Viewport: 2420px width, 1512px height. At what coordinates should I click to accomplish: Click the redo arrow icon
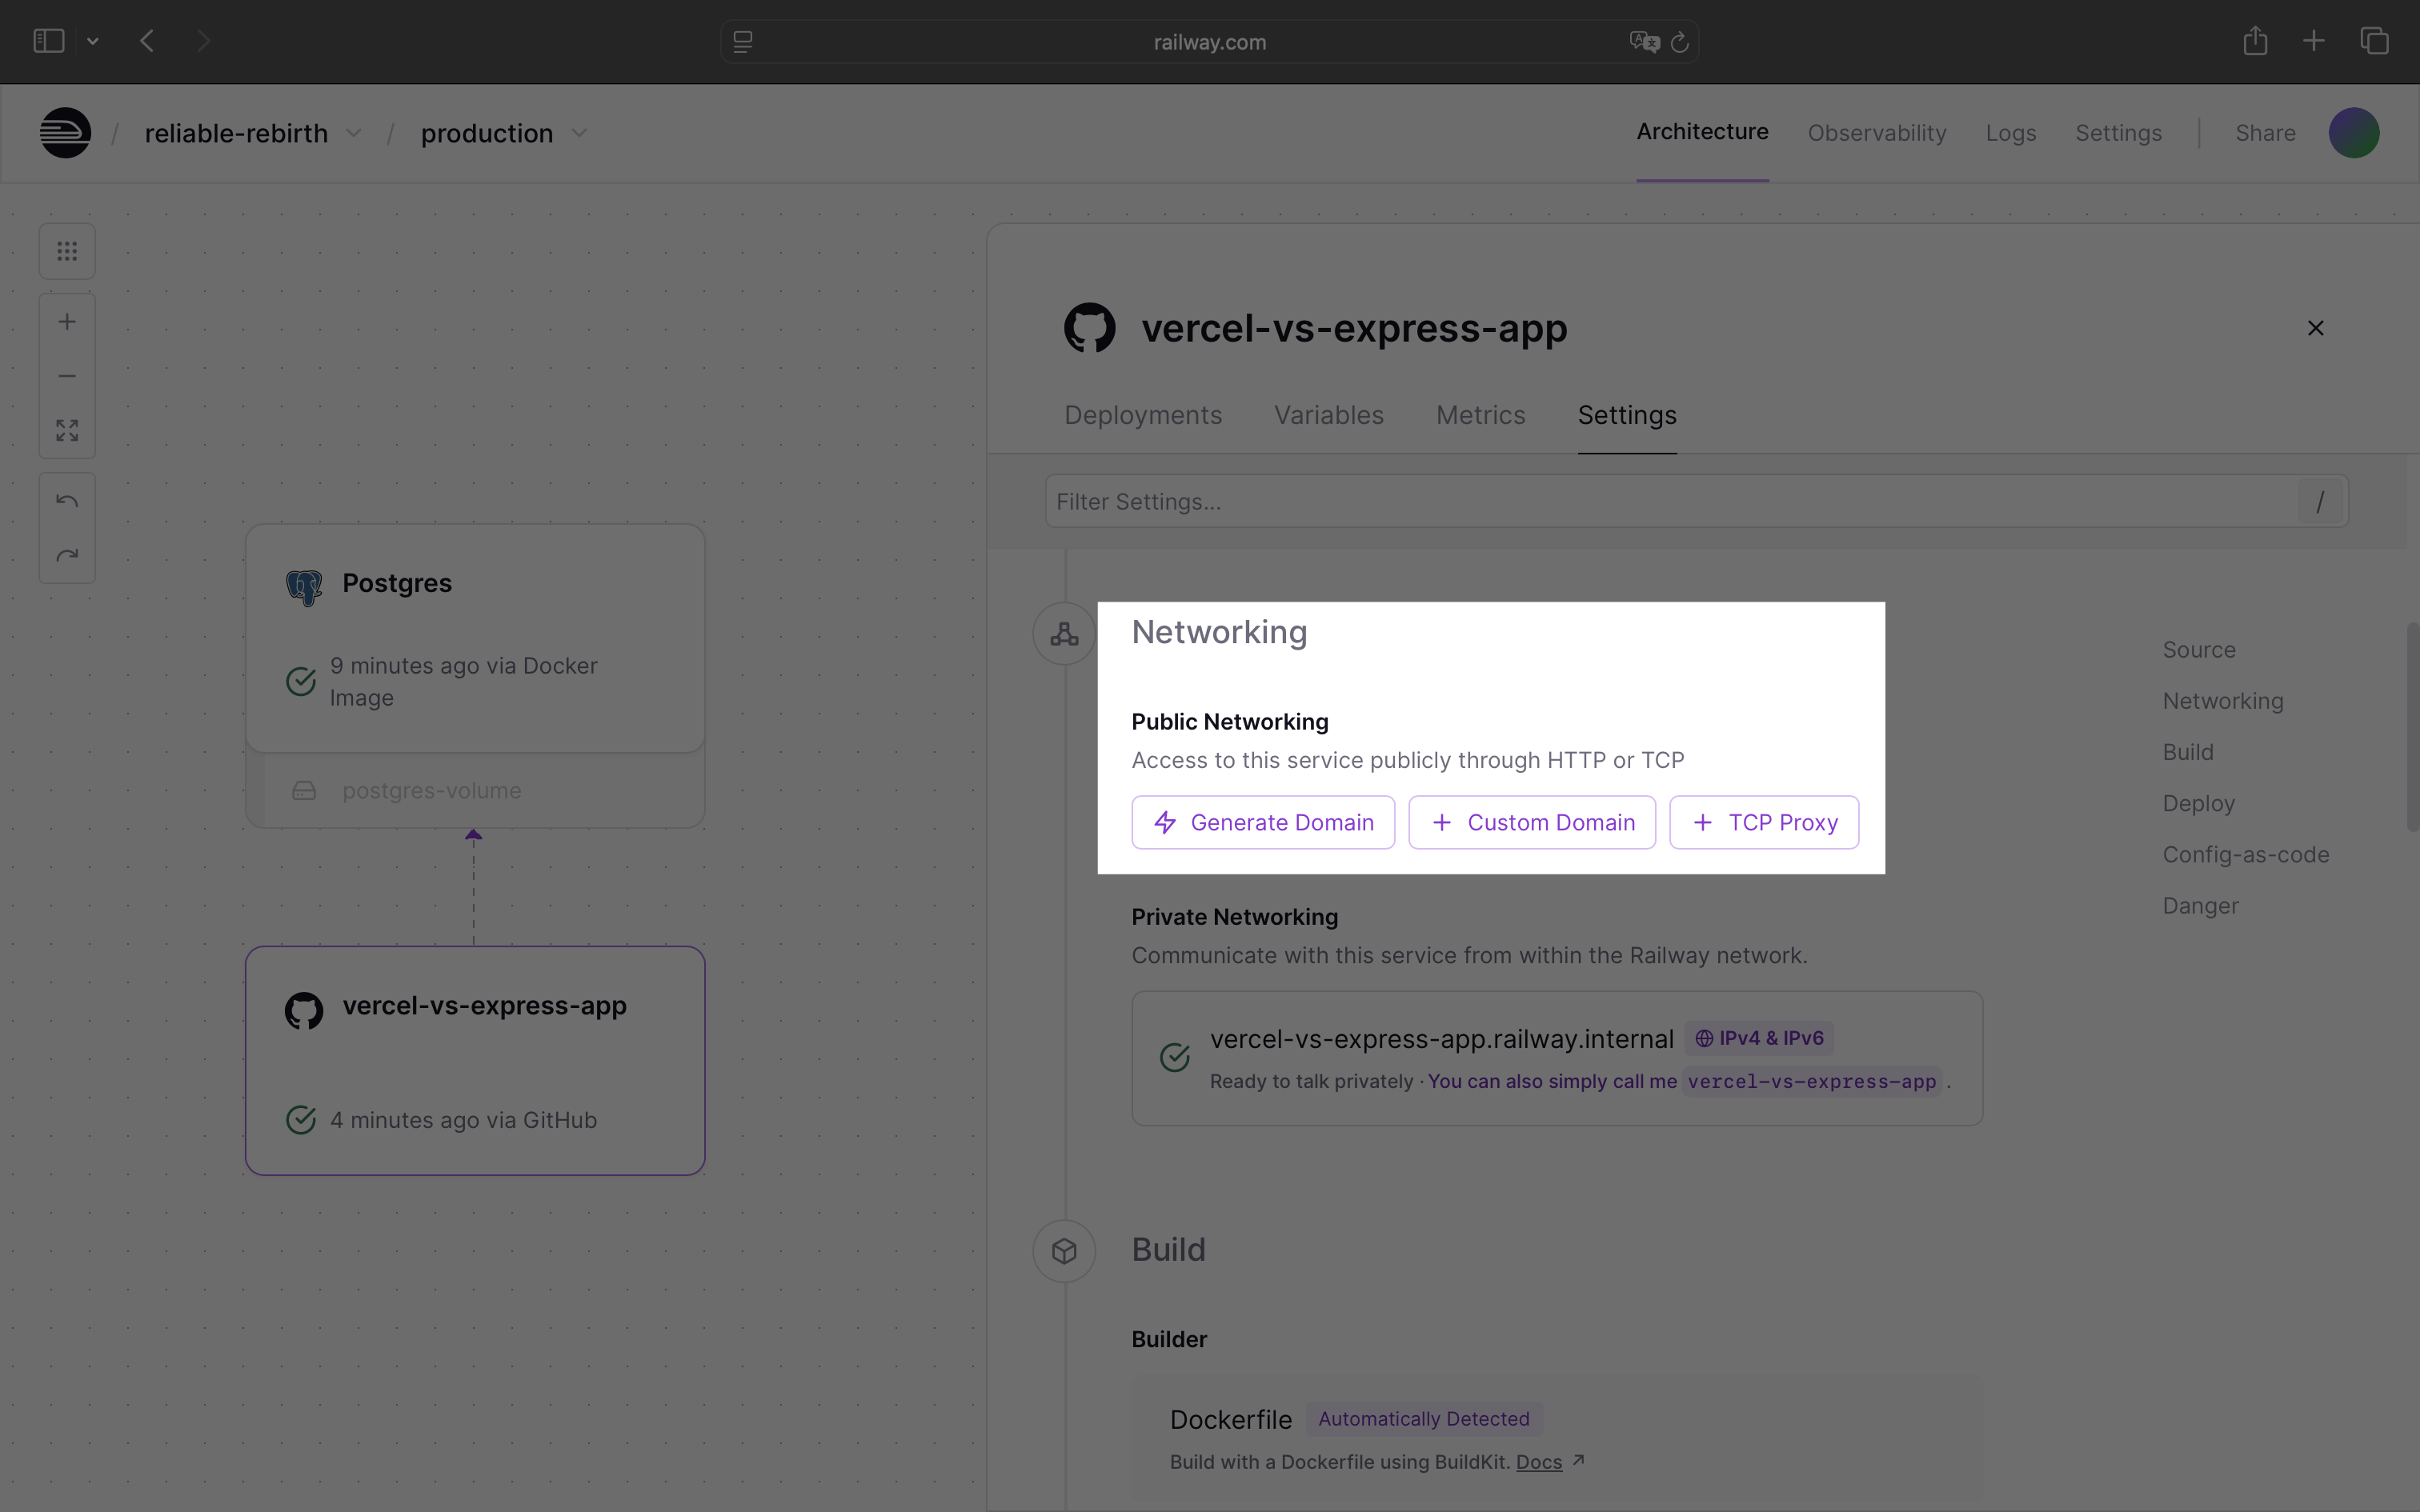(67, 555)
